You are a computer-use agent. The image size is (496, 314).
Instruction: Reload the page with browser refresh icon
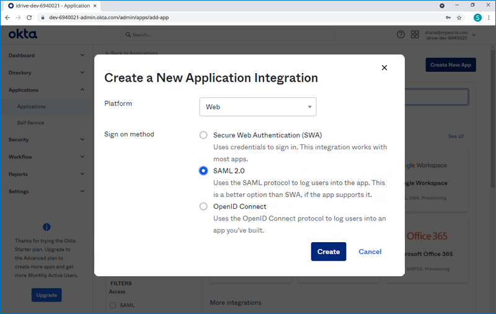click(29, 17)
